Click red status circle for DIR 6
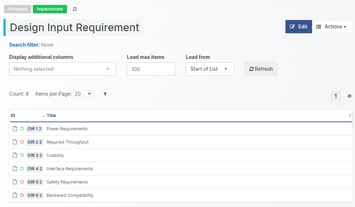This screenshot has height=207, width=355. pyautogui.click(x=22, y=195)
